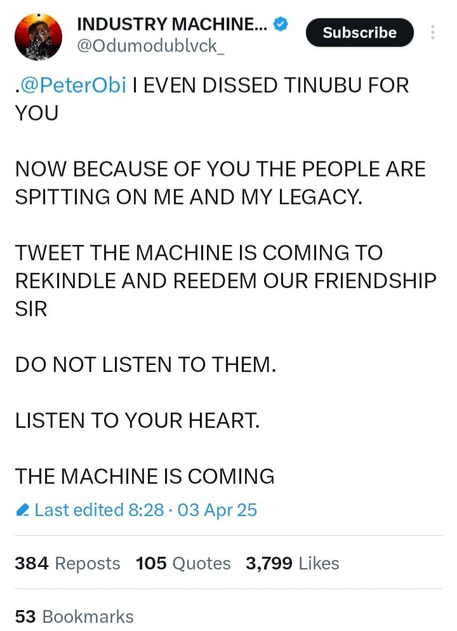Click the 'REKINDLE AND REEDEM OUR FRIENDSHIP' paragraph
Screen dimensions: 457x631
click(x=225, y=280)
